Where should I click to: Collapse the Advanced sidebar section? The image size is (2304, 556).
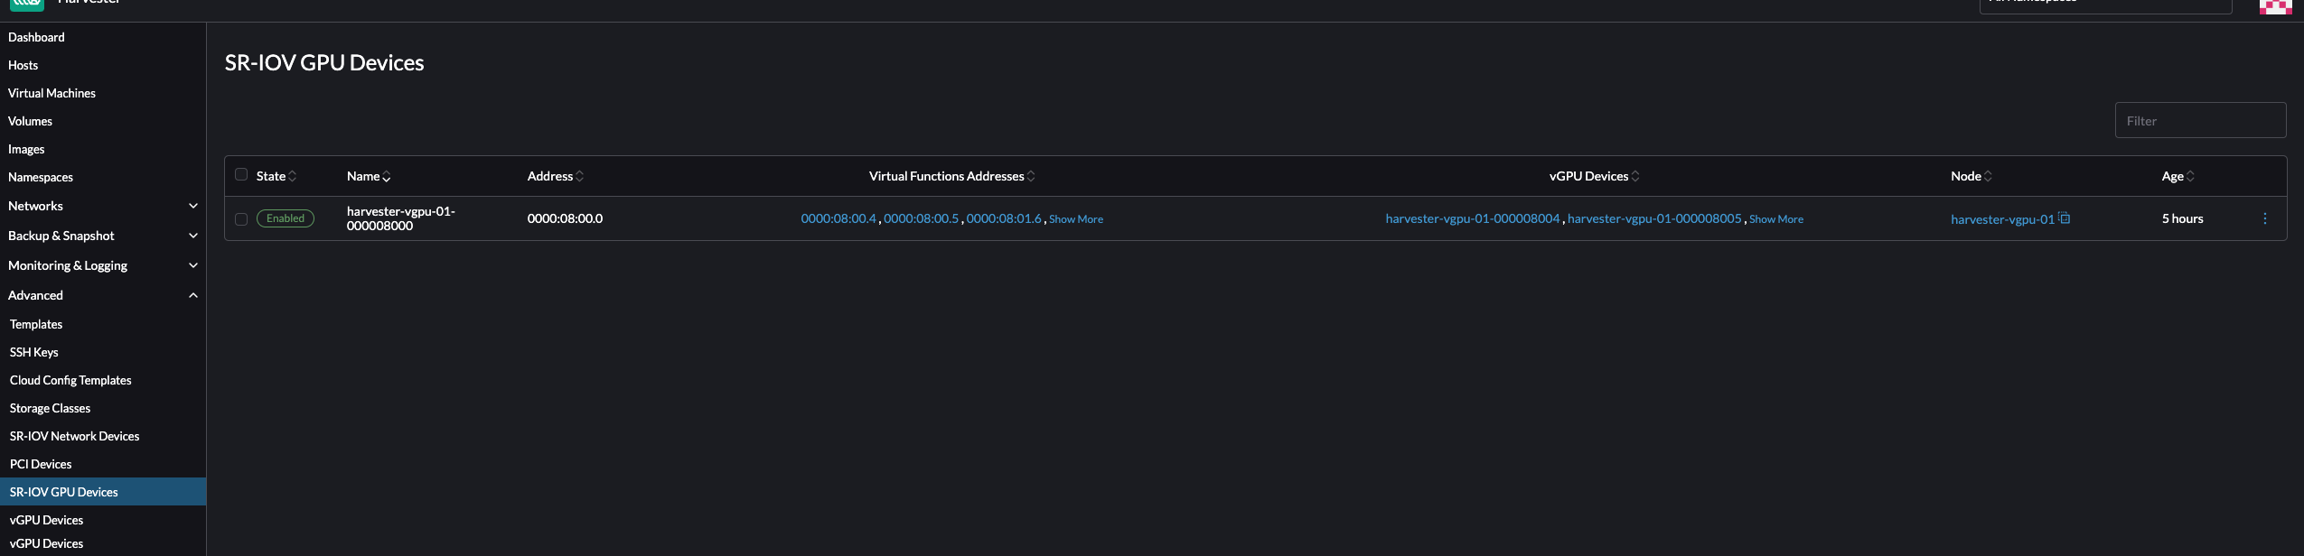(x=192, y=295)
